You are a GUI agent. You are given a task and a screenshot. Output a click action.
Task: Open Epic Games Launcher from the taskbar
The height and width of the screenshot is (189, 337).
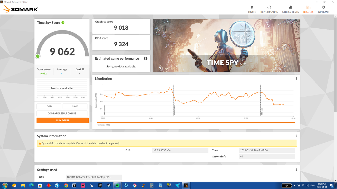(x=100, y=185)
